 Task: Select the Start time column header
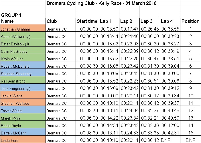point(87,21)
